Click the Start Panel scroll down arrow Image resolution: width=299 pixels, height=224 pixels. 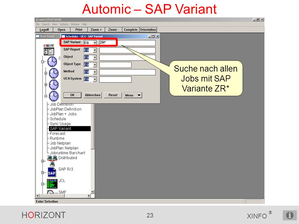93,192
